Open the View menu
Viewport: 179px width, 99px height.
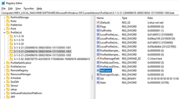click(18, 8)
